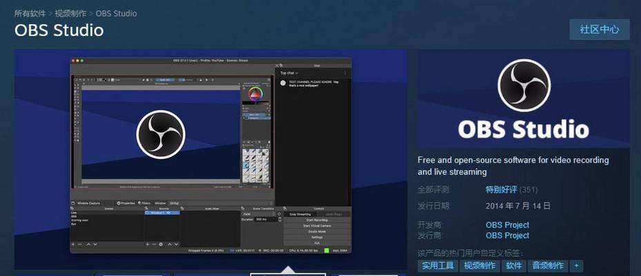This screenshot has width=641, height=276.
Task: Click the Duration stepper arrows in OBS
Action: coord(279,219)
